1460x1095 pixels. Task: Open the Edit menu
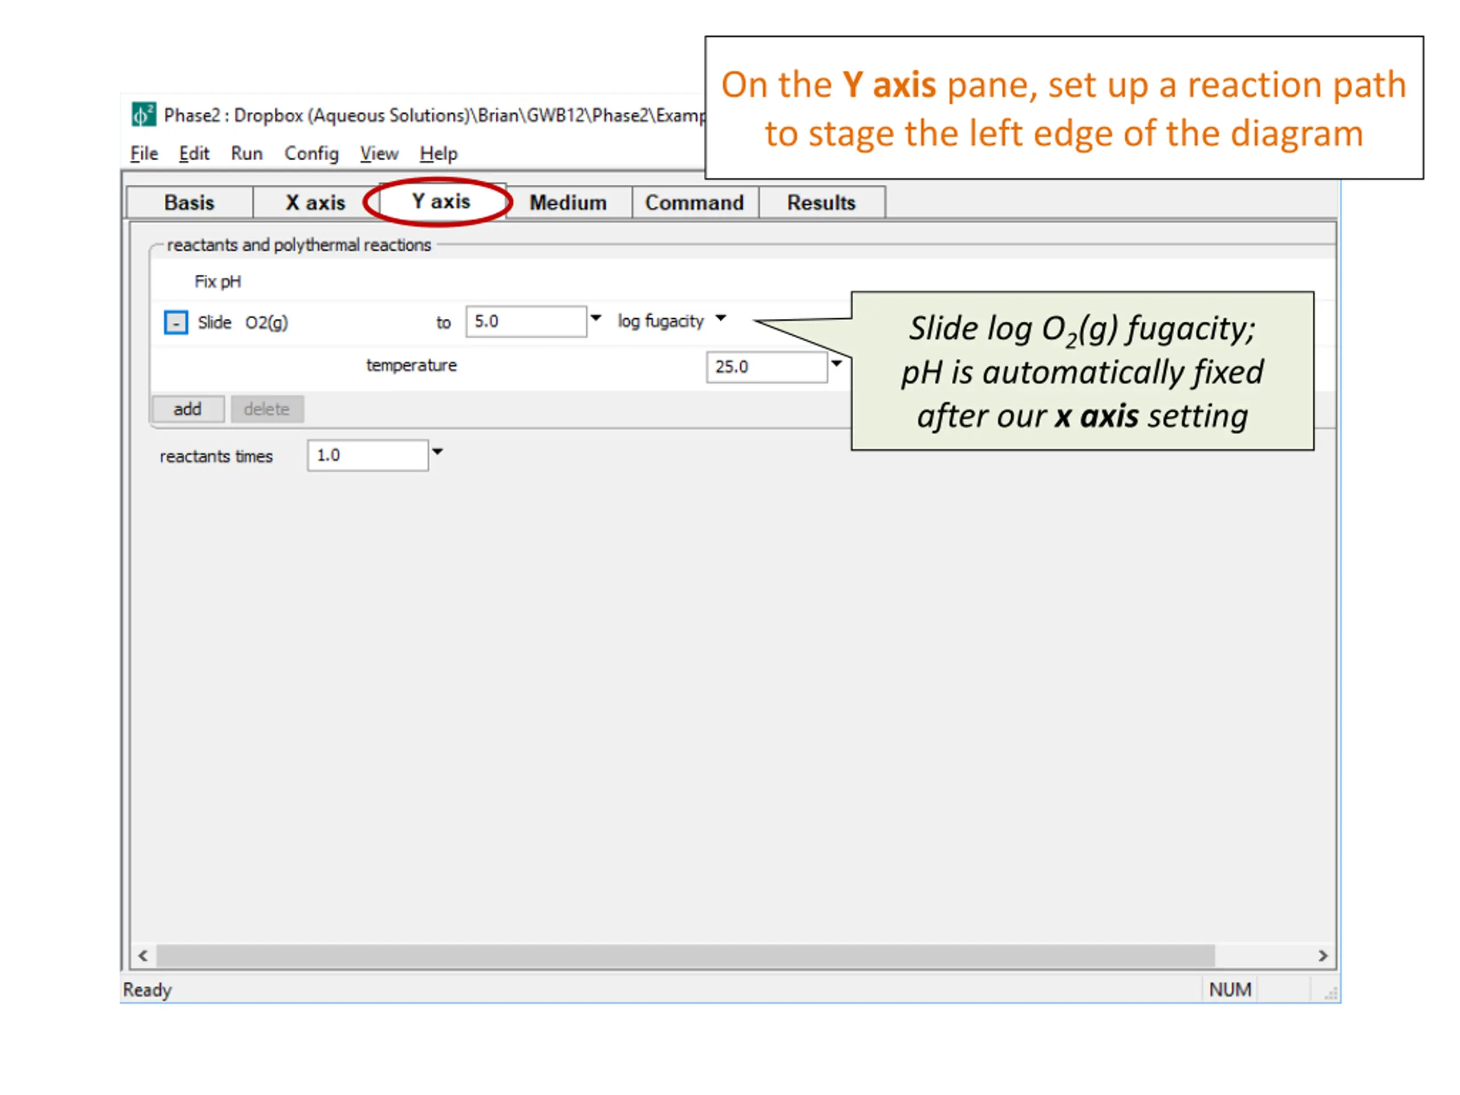[x=194, y=154]
